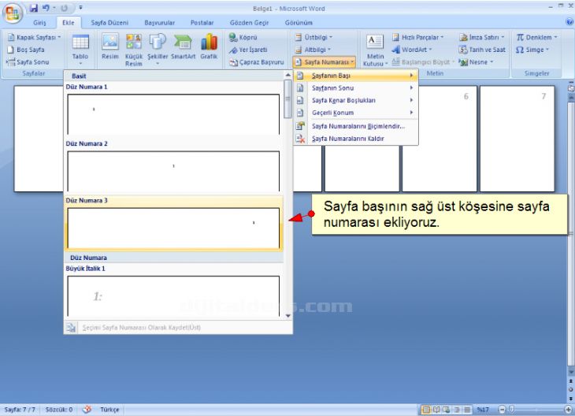
Task: Switch to print layout view icon
Action: 426,410
